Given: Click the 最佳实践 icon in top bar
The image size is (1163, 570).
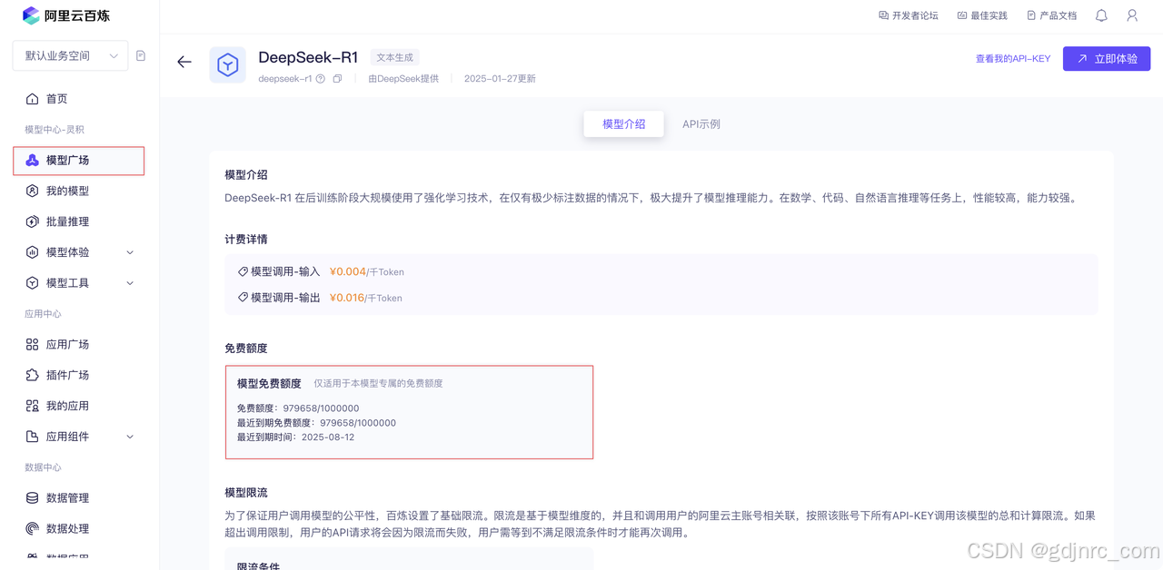Looking at the screenshot, I should coord(961,15).
